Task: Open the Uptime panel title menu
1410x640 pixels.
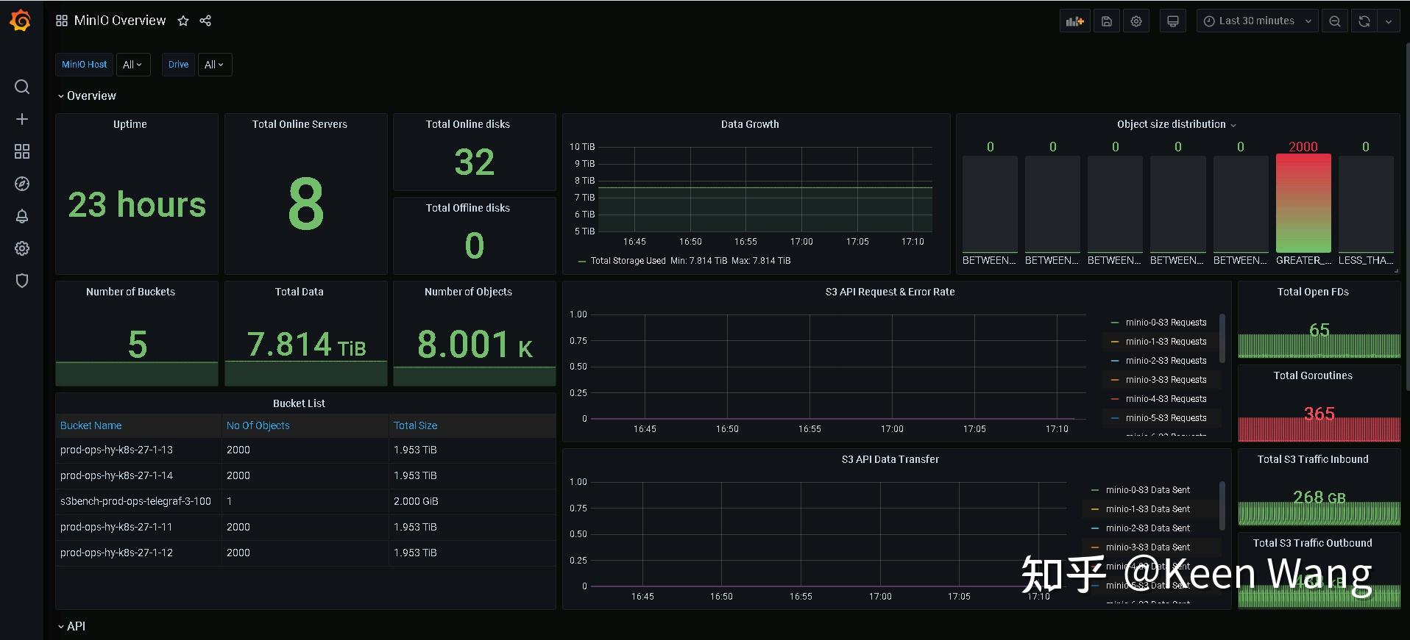Action: pyautogui.click(x=130, y=124)
